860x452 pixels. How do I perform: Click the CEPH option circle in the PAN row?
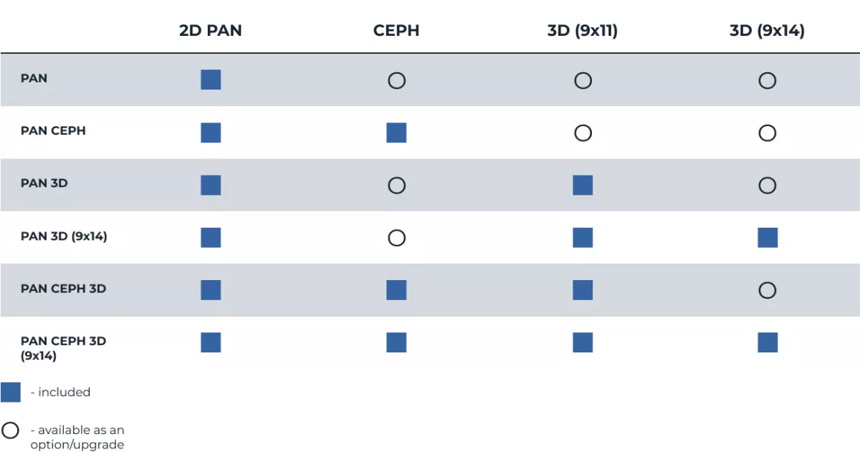(x=396, y=80)
